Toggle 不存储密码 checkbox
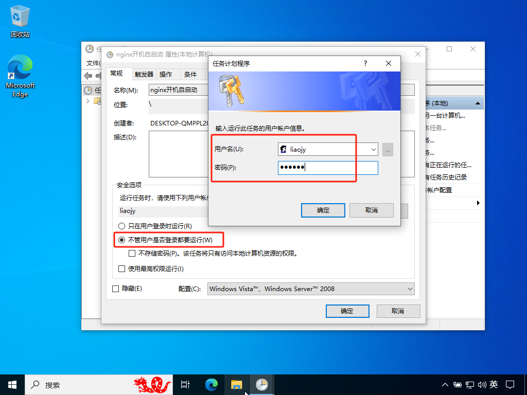Image resolution: width=527 pixels, height=395 pixels. pos(132,253)
